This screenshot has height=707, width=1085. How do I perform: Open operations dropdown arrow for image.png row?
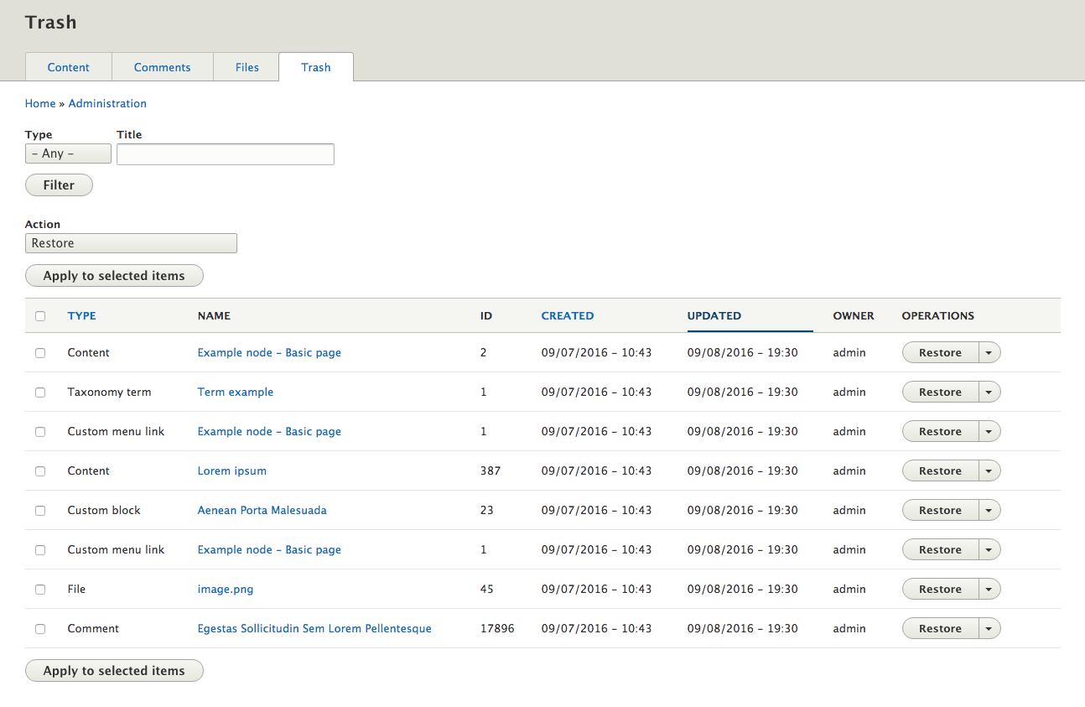pyautogui.click(x=989, y=590)
